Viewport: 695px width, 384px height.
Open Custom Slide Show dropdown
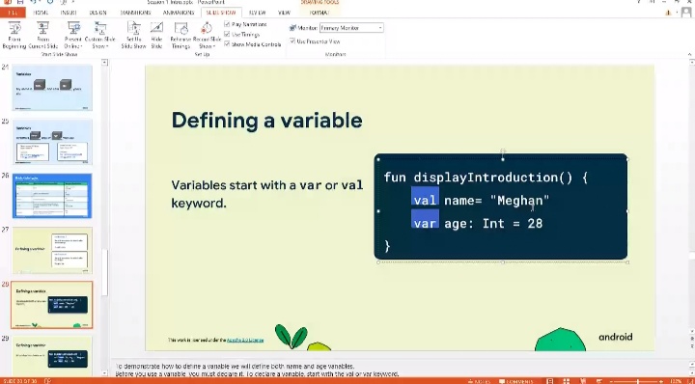pyautogui.click(x=100, y=36)
